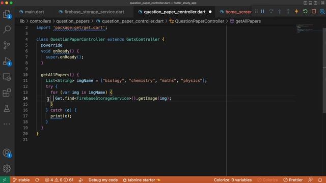Open the Extensions view
The image size is (326, 183).
tap(7, 93)
